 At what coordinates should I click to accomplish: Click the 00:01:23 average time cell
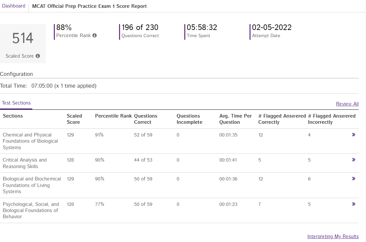228,204
